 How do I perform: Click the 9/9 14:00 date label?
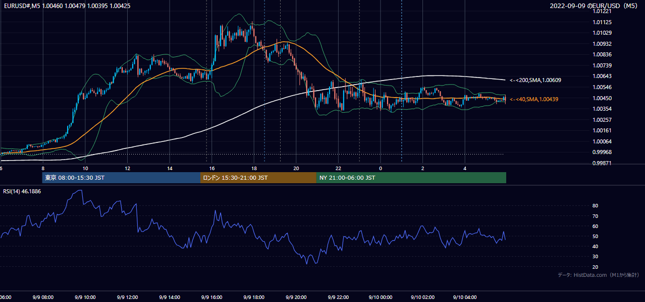(169, 297)
